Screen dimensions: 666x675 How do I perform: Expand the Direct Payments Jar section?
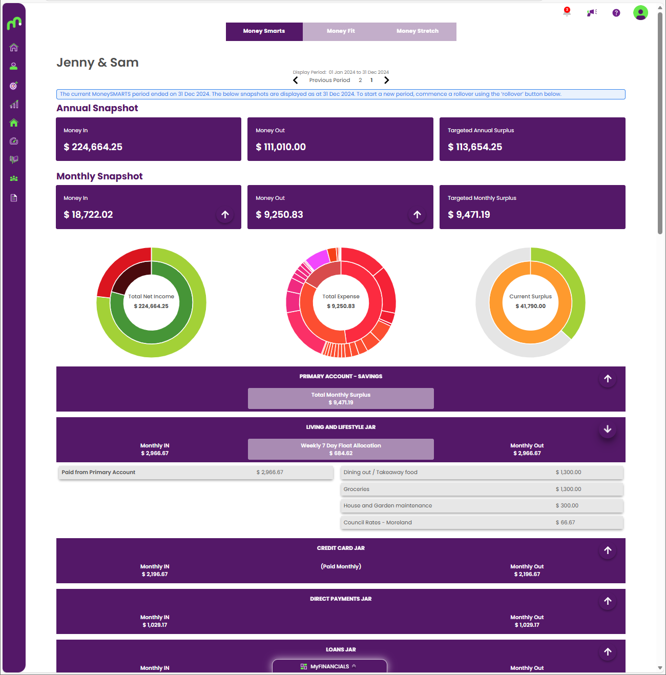click(x=608, y=601)
